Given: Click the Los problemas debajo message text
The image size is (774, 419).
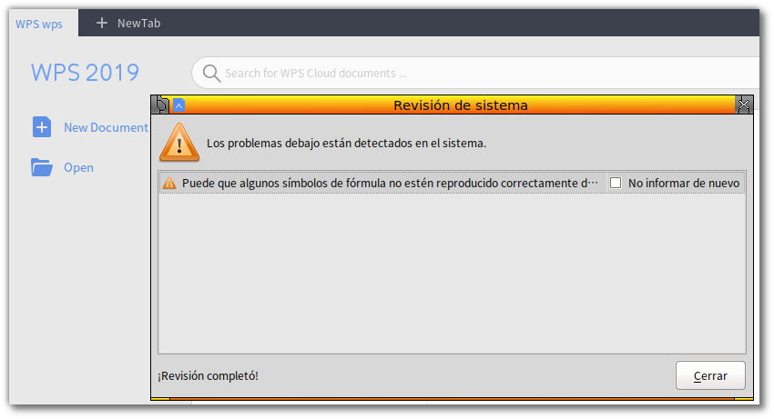Looking at the screenshot, I should tap(347, 143).
